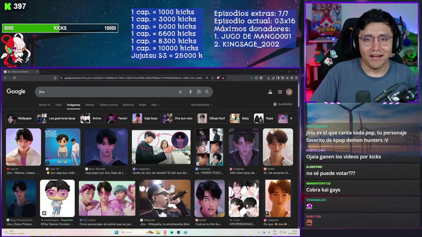This screenshot has width=422, height=237.
Task: Switch to the Videos cortos tab
Action: tap(108, 105)
